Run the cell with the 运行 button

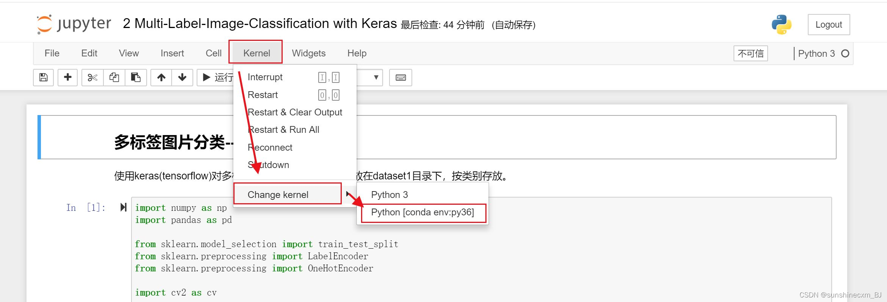point(216,78)
